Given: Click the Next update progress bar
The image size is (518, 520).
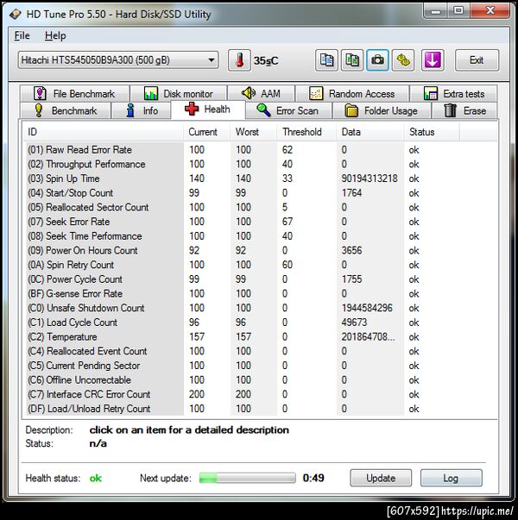Looking at the screenshot, I should (x=247, y=478).
